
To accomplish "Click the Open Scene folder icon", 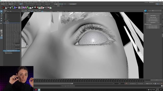I will click(x=11, y=4).
